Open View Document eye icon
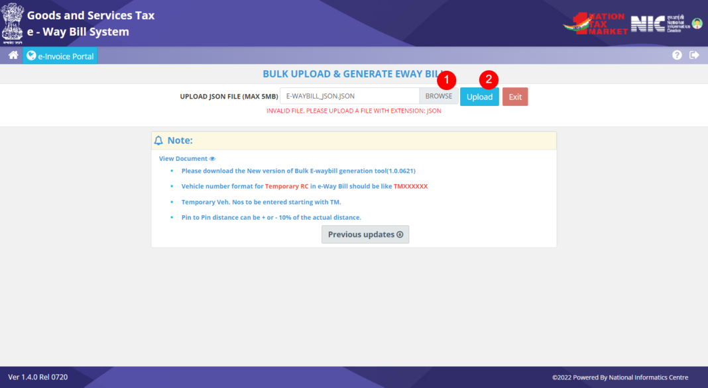Viewport: 708px width, 388px height. tap(212, 159)
